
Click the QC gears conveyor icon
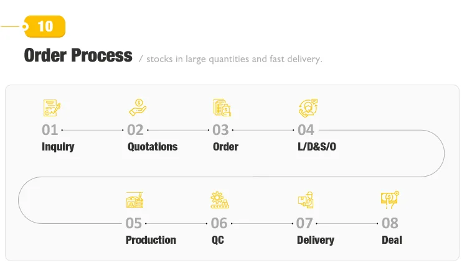click(x=220, y=200)
